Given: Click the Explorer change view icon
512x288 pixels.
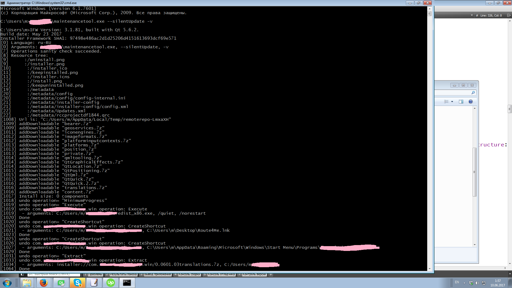Looking at the screenshot, I should pyautogui.click(x=446, y=102).
